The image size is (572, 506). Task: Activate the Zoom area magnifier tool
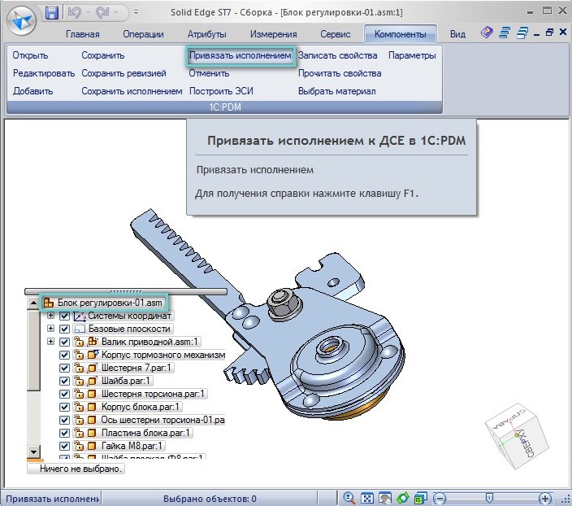click(x=349, y=498)
